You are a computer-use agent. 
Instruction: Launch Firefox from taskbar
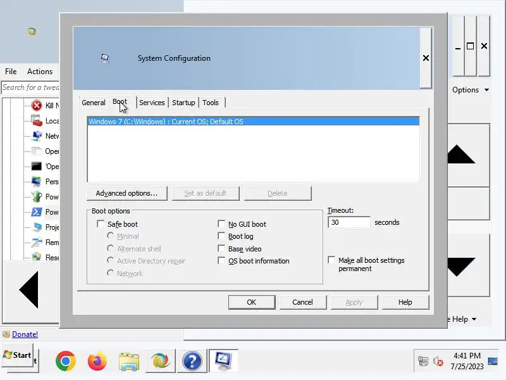click(97, 360)
